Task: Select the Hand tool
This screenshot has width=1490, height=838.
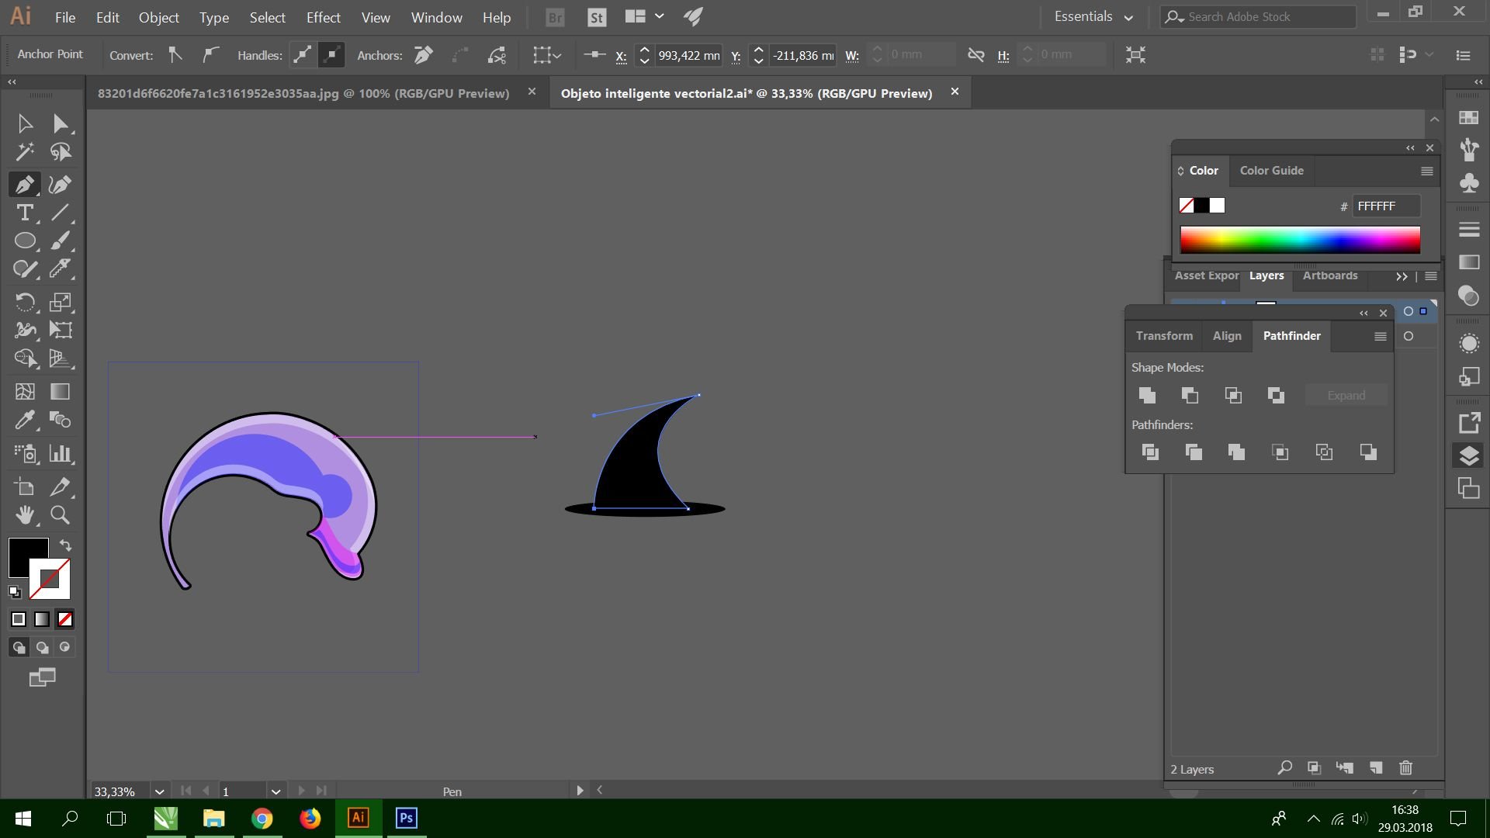Action: [25, 514]
